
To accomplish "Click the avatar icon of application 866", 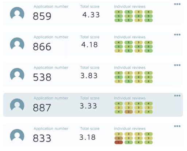I will [17, 44].
